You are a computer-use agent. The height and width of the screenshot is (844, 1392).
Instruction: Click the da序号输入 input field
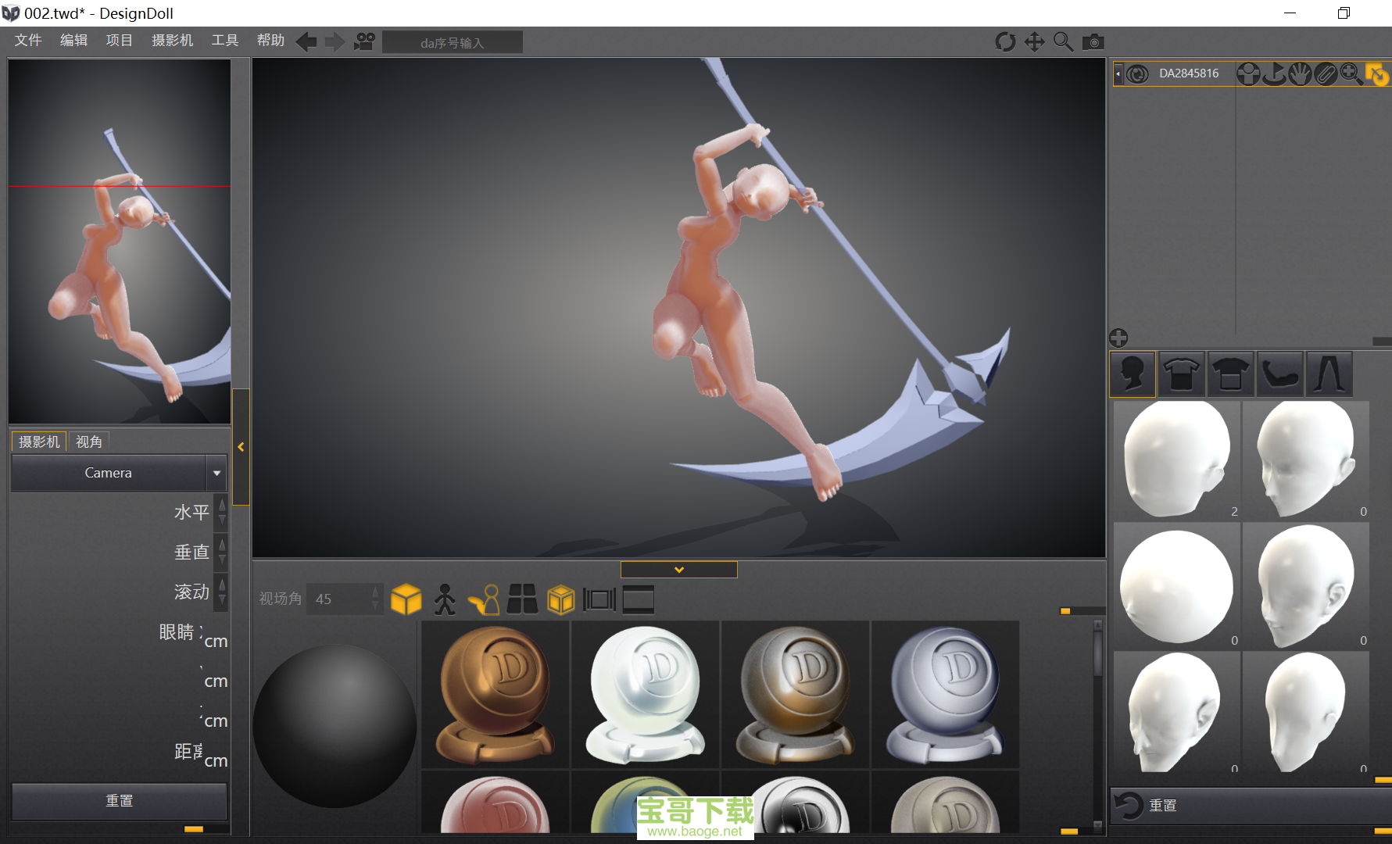pos(453,42)
